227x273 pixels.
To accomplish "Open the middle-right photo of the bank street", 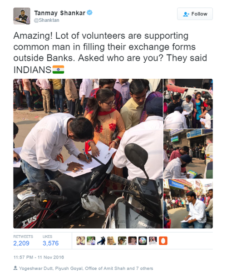I will click(x=188, y=154).
